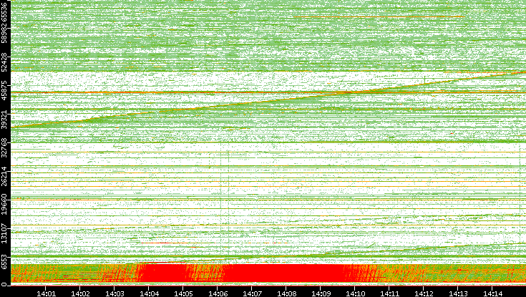Click the 14:04 time axis label

coord(149,293)
